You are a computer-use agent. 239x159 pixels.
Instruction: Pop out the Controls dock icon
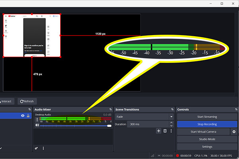coord(236,110)
